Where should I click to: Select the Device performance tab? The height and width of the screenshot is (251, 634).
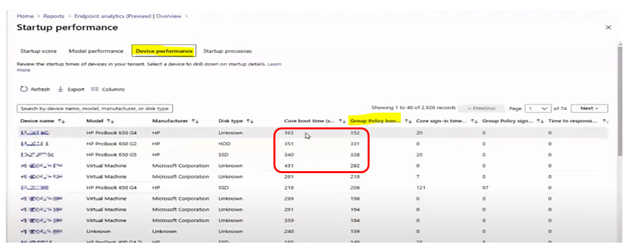pos(164,51)
